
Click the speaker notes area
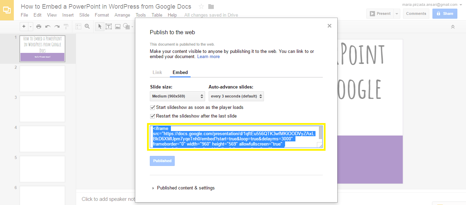pos(108,199)
